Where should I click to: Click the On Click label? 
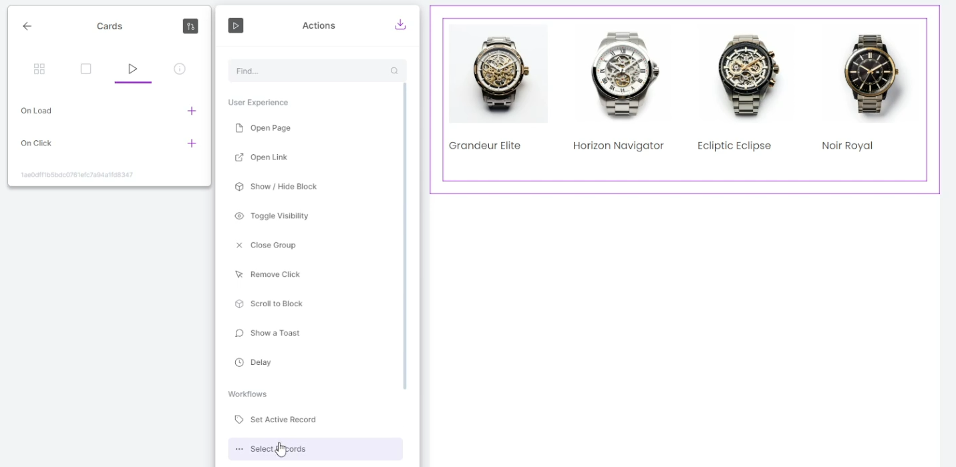click(x=36, y=143)
